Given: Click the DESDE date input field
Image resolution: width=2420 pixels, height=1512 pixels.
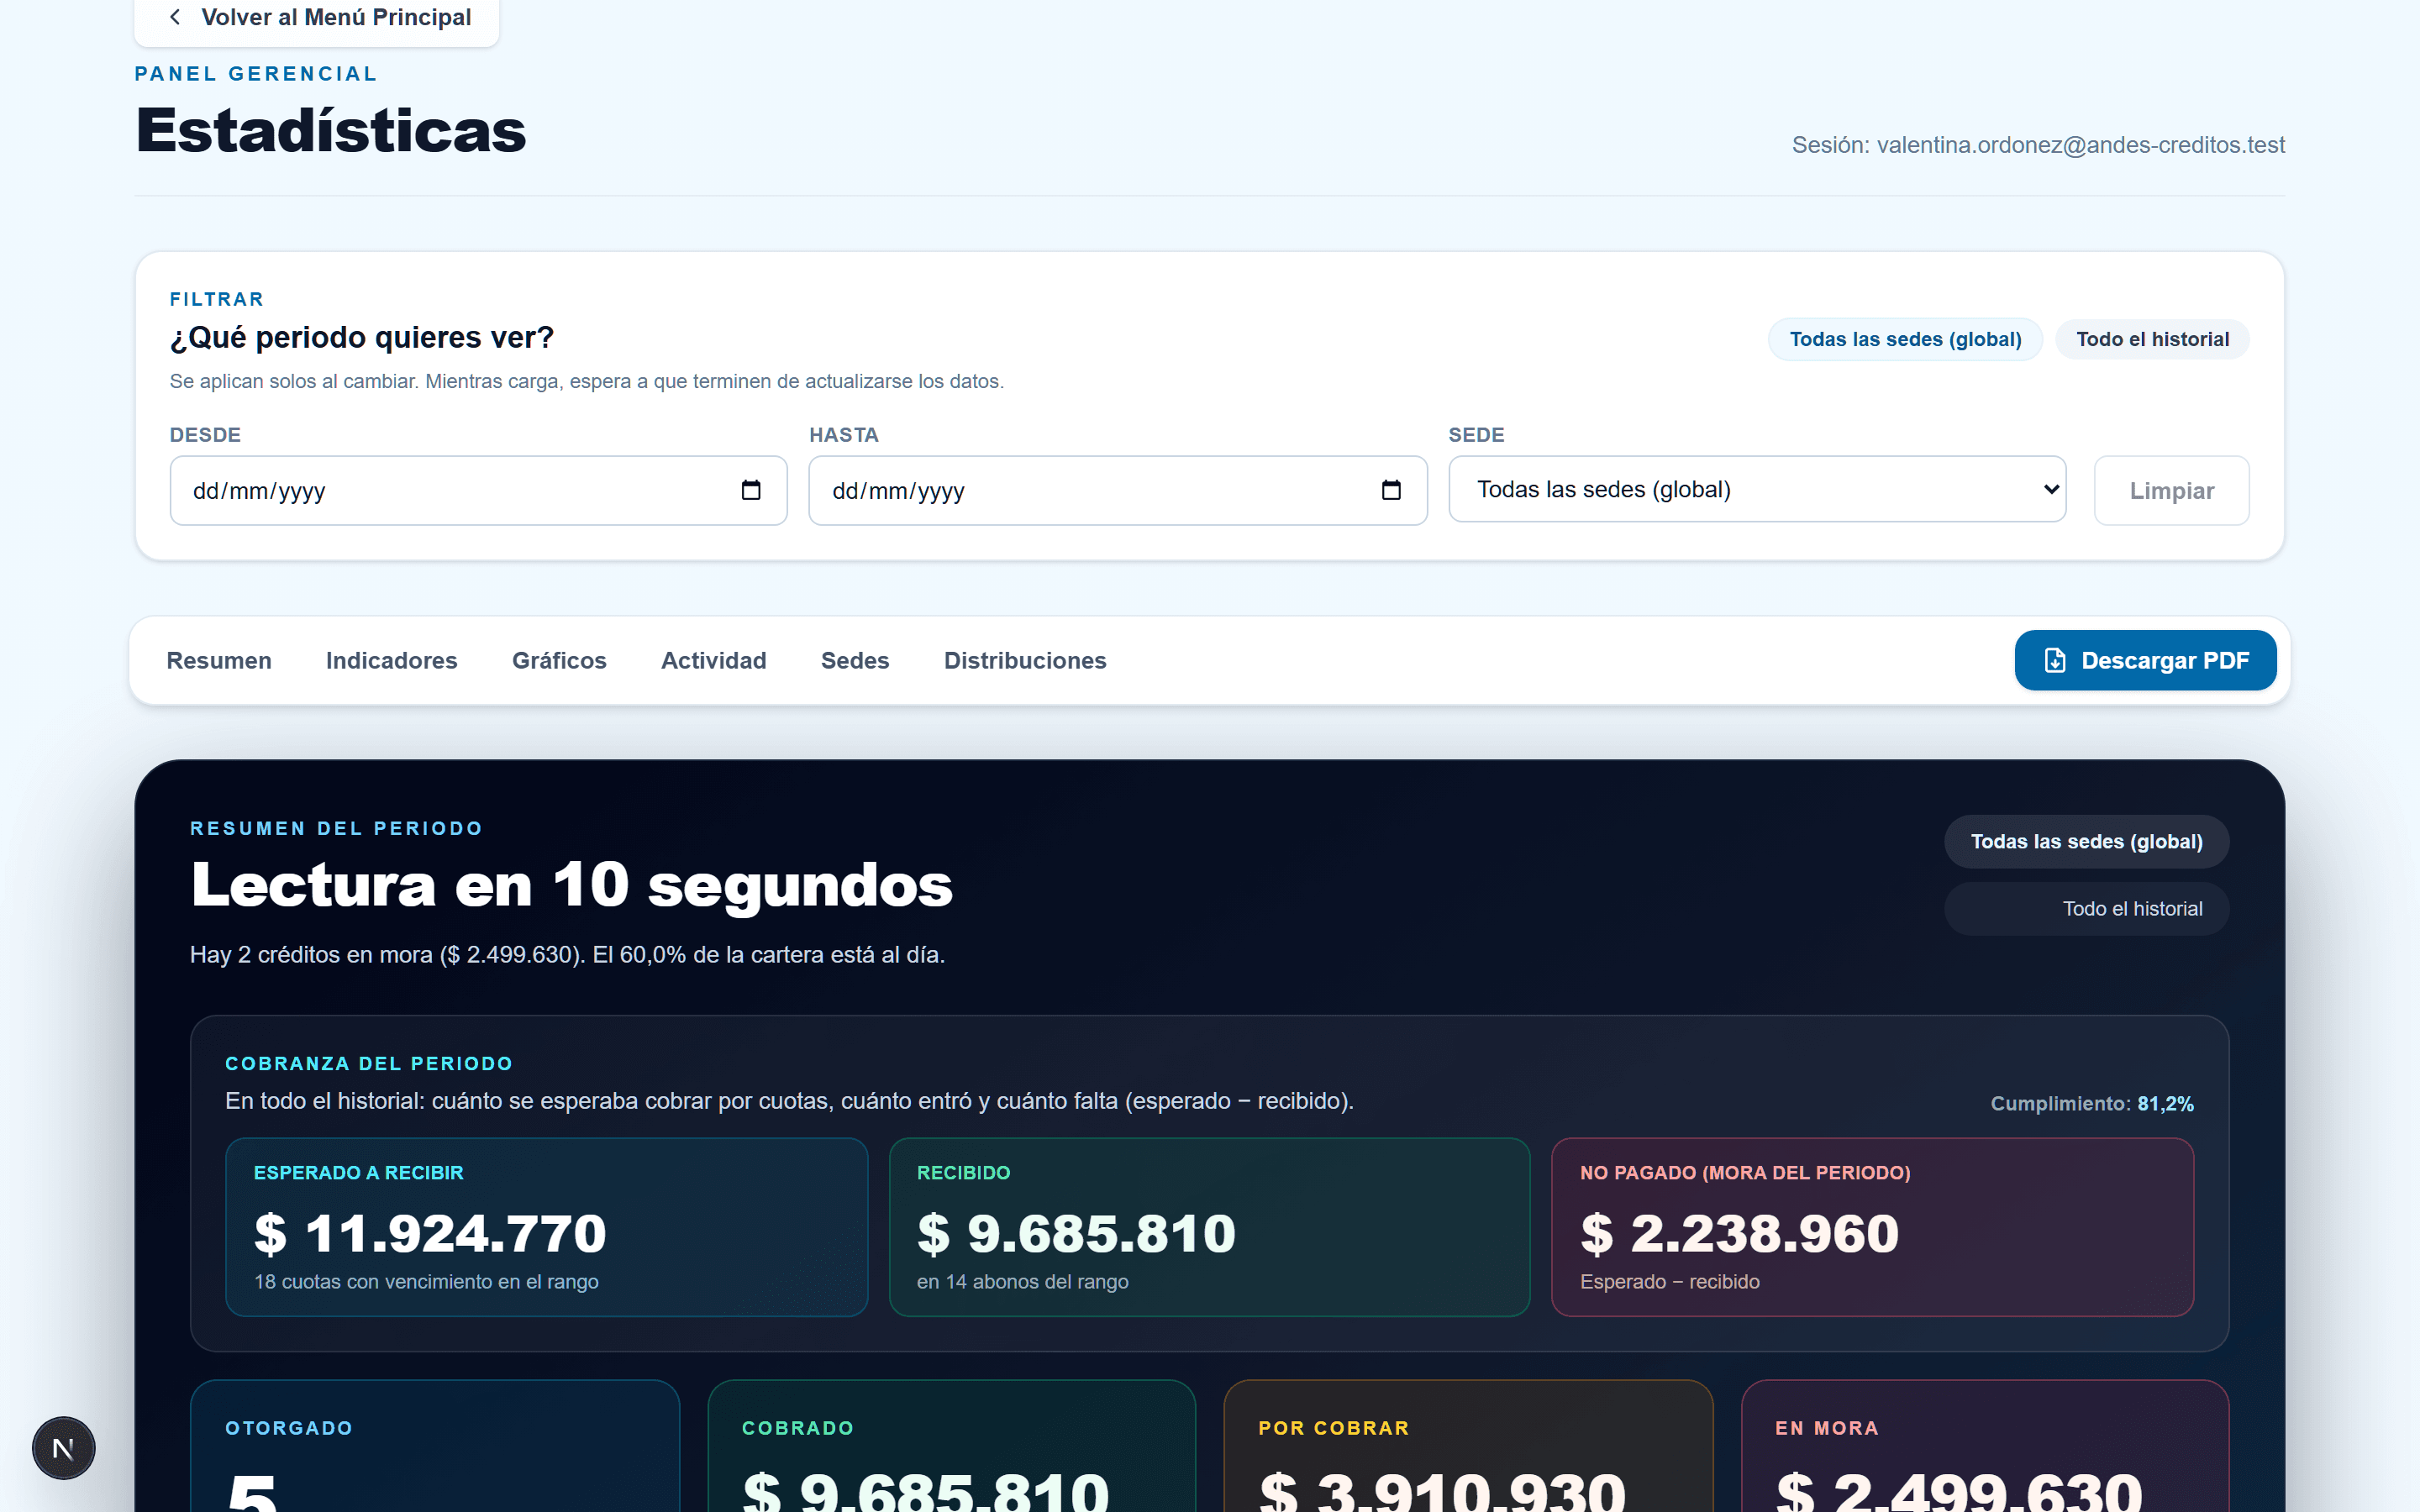Looking at the screenshot, I should click(478, 490).
